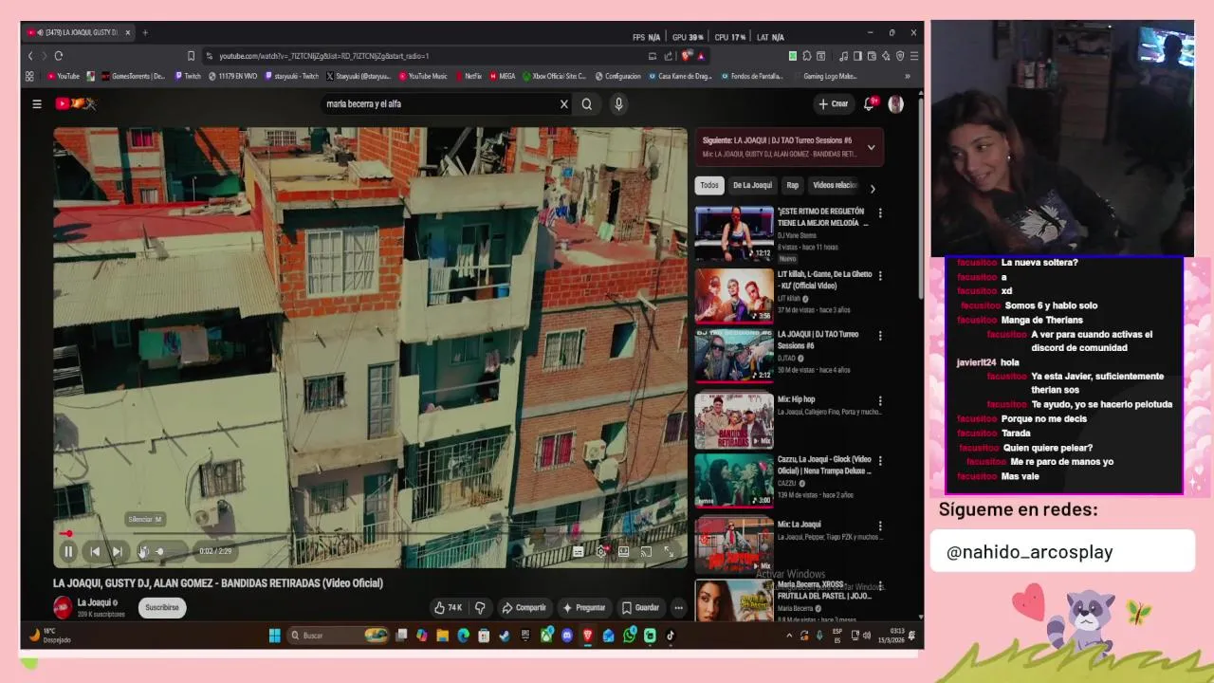Click the Windows taskbar Buscar search box
The width and height of the screenshot is (1214, 683).
[x=339, y=636]
